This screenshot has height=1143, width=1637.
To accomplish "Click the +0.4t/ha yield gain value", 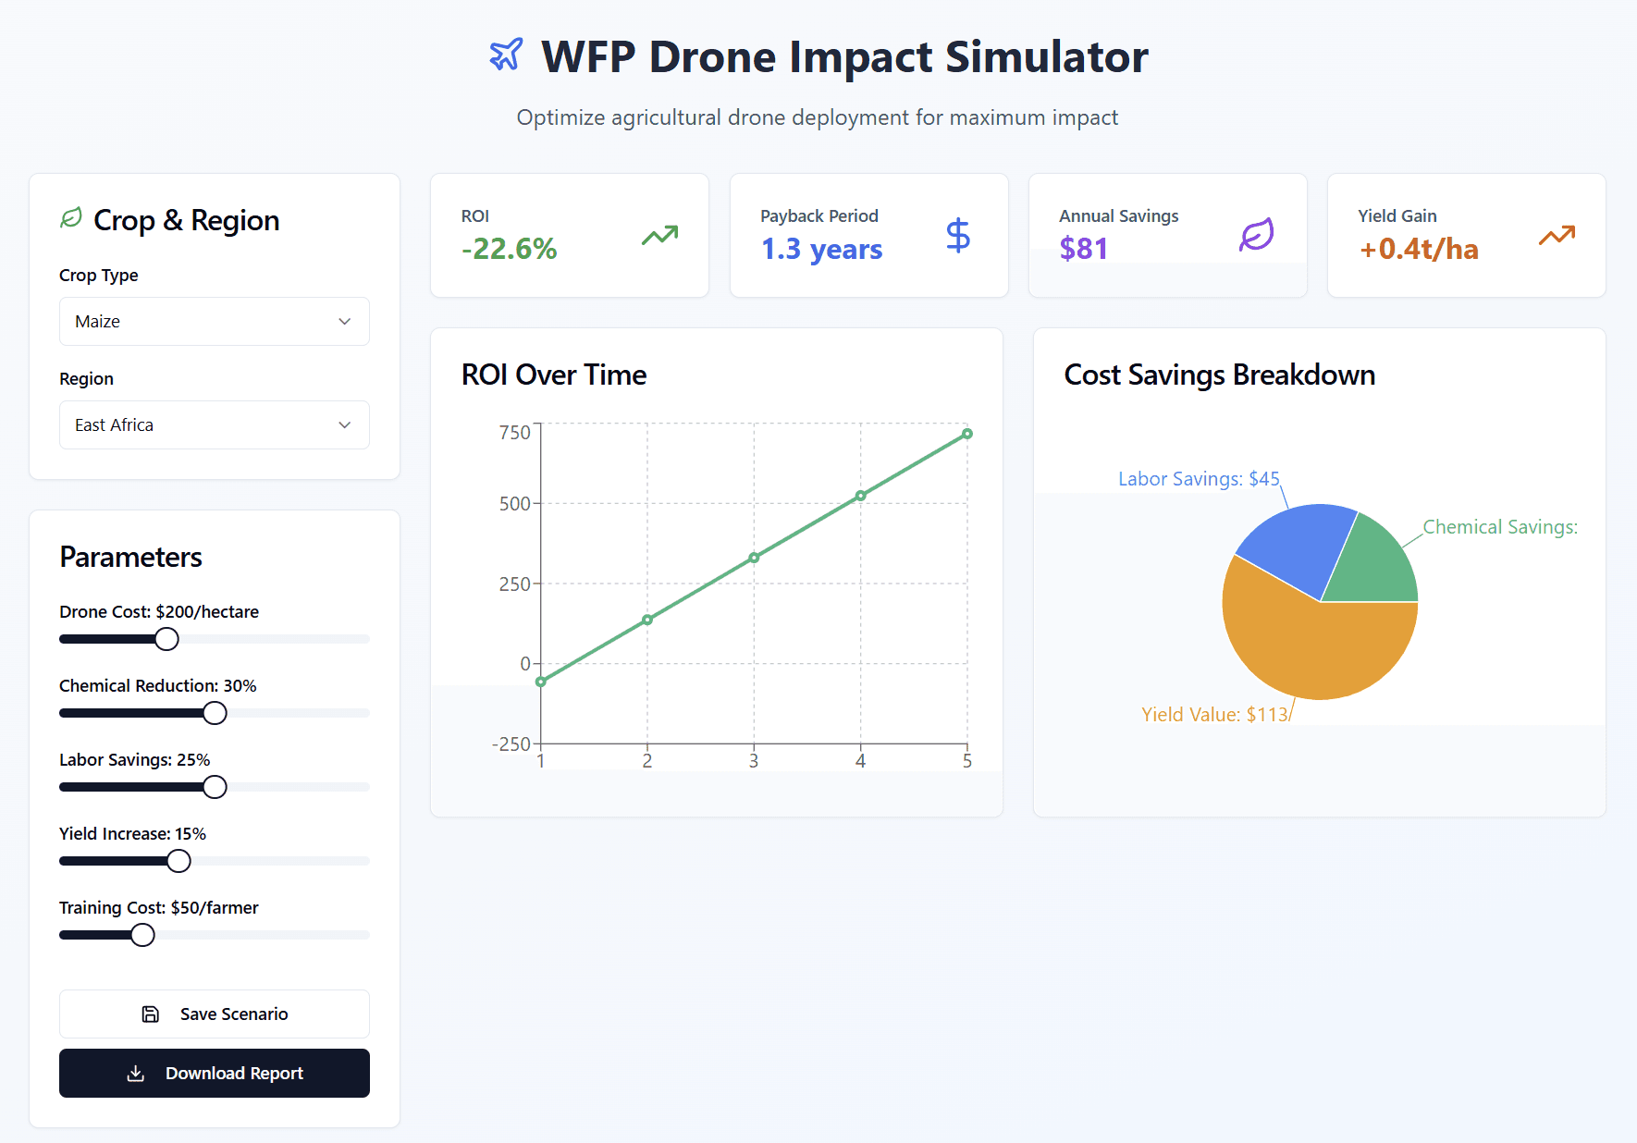I will click(1419, 249).
